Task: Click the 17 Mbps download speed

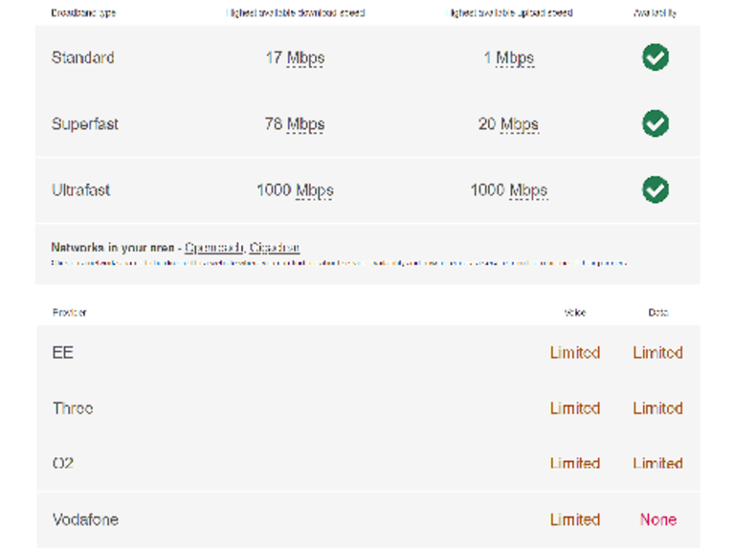Action: (x=295, y=58)
